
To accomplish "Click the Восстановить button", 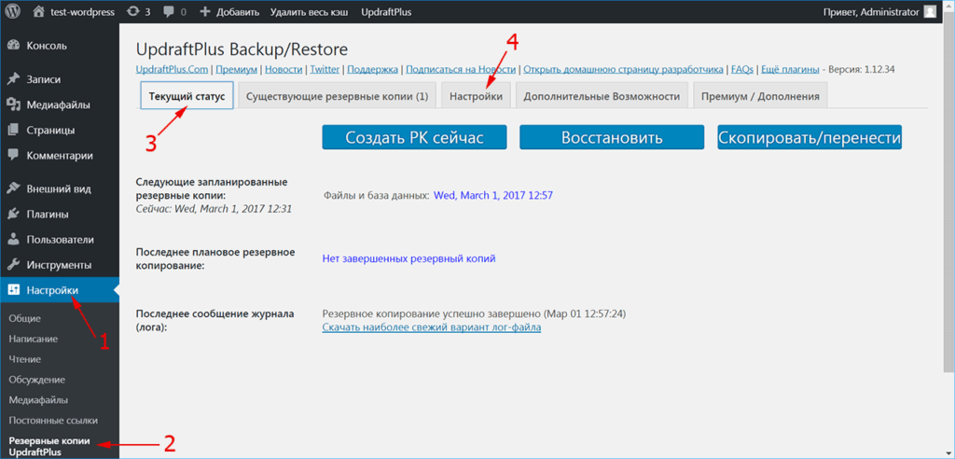I will [612, 138].
